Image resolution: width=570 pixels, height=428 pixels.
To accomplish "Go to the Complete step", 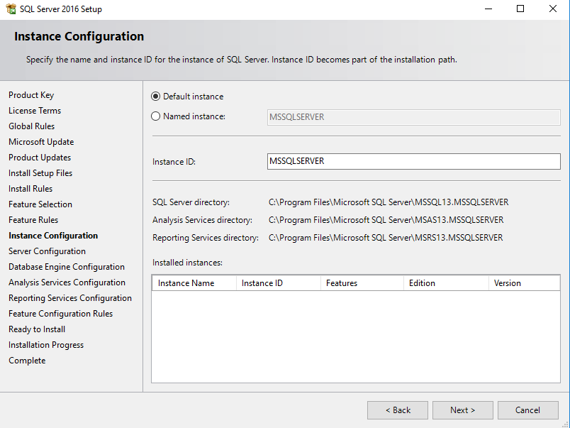I will 27,361.
